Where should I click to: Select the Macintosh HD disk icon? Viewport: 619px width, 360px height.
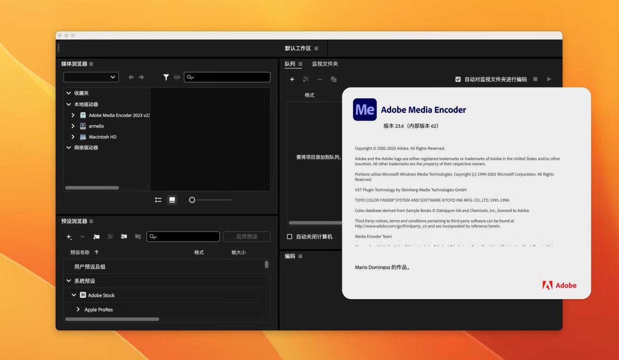(83, 137)
